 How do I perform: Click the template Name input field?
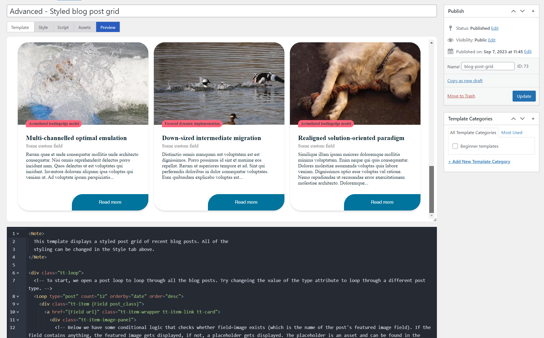click(488, 66)
